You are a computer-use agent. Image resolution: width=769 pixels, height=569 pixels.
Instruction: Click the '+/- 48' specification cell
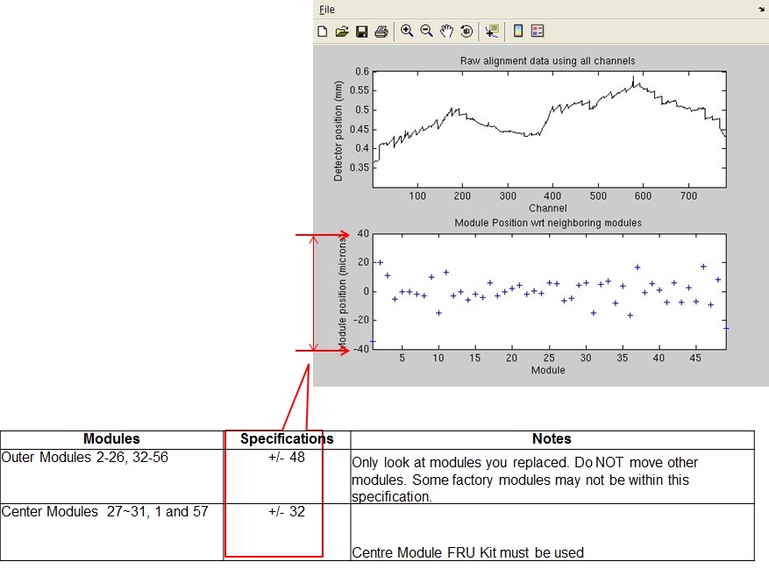coord(287,458)
